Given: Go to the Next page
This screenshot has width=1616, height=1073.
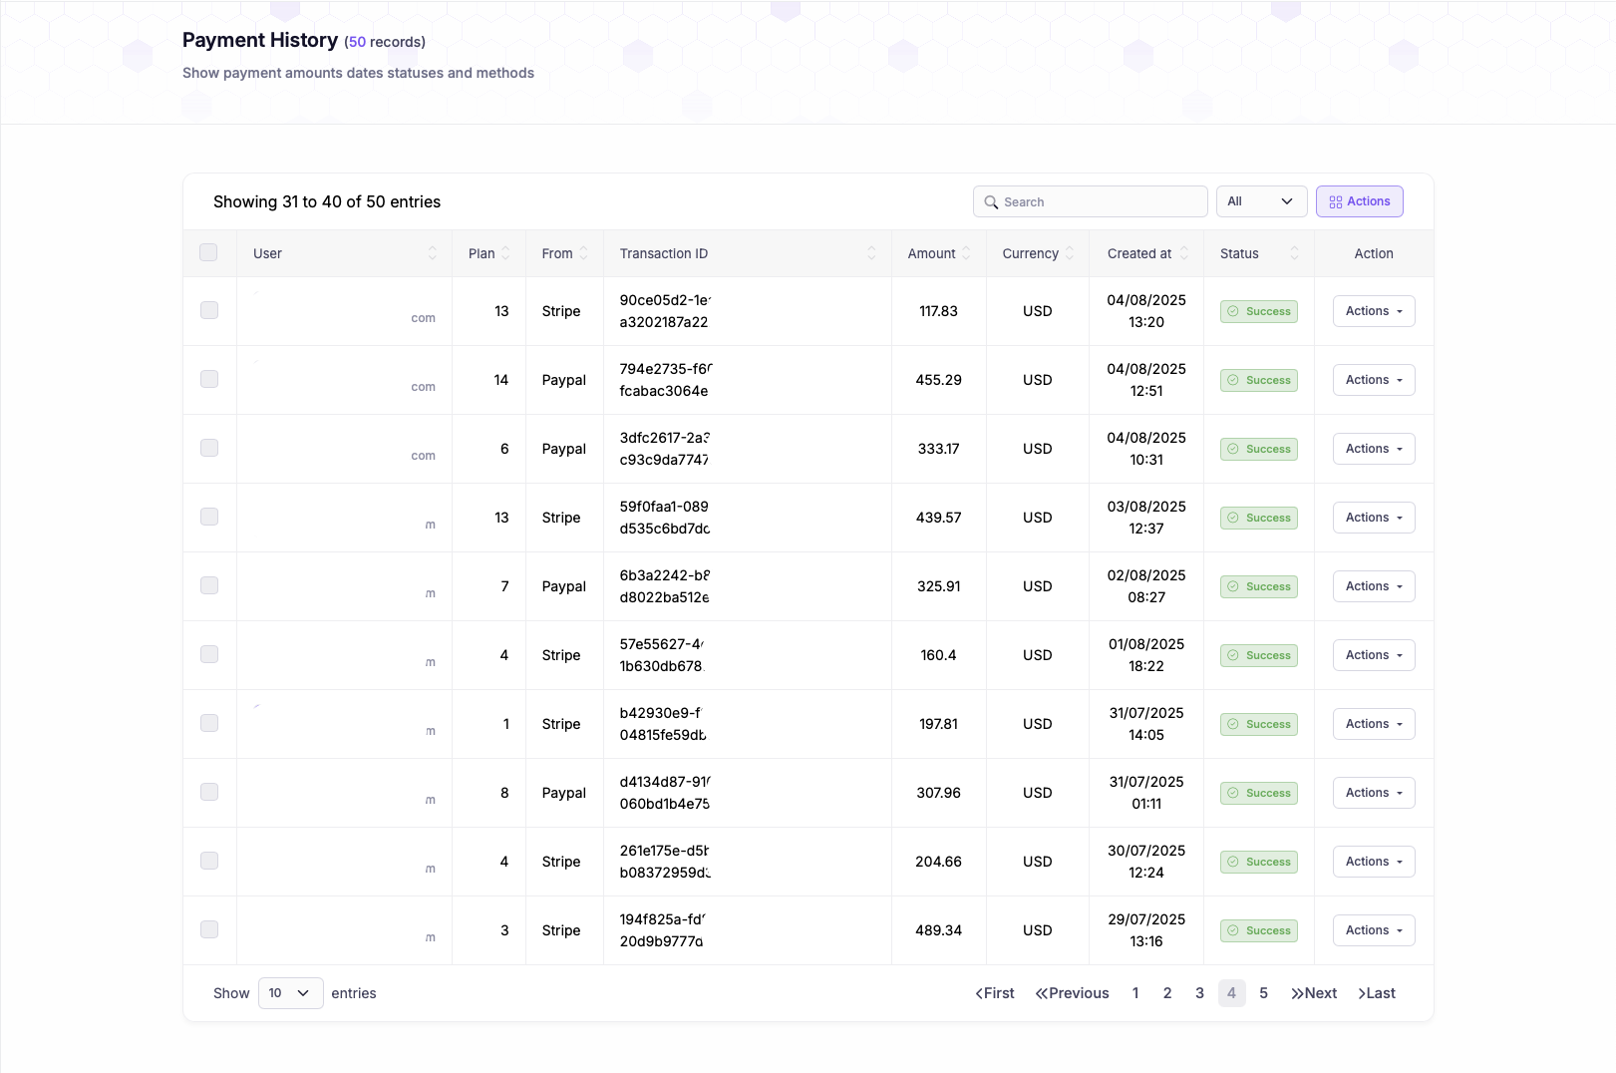Looking at the screenshot, I should click(x=1313, y=993).
